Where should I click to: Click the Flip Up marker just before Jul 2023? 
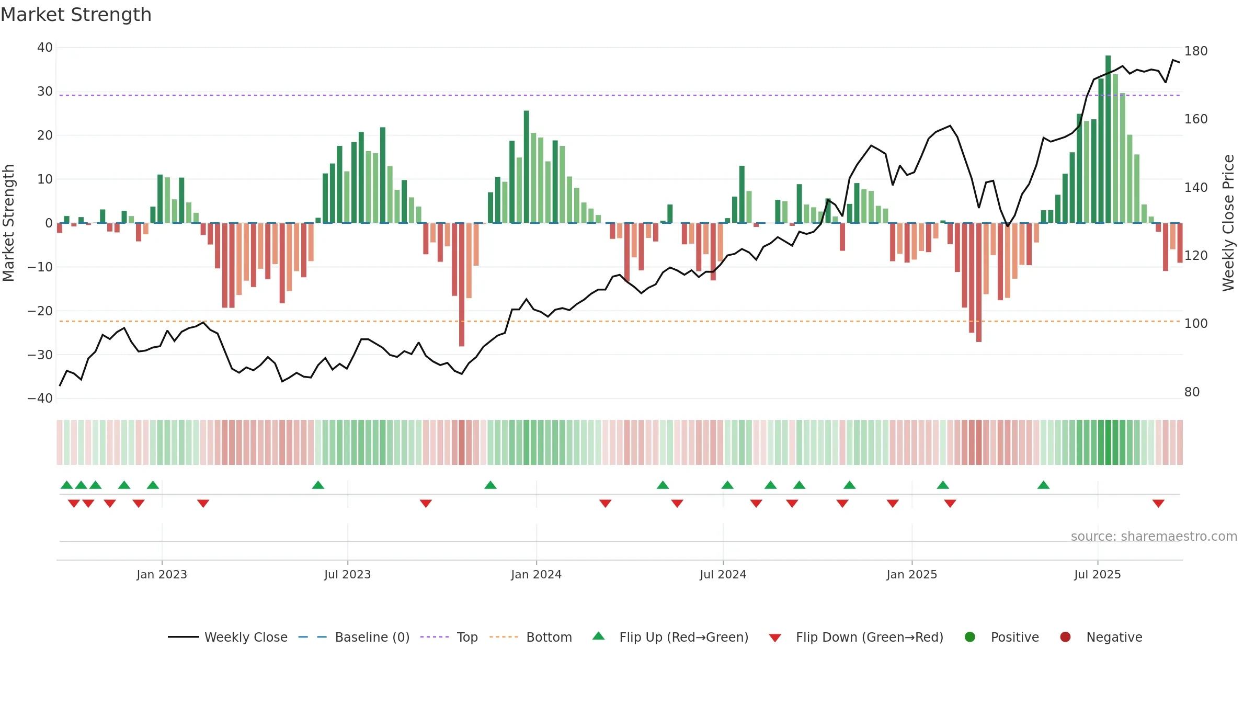click(318, 485)
